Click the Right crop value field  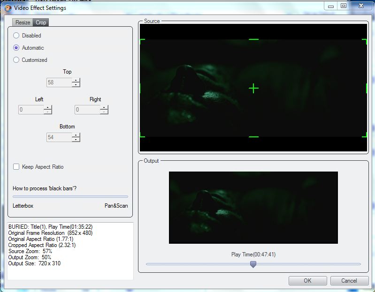(87, 110)
